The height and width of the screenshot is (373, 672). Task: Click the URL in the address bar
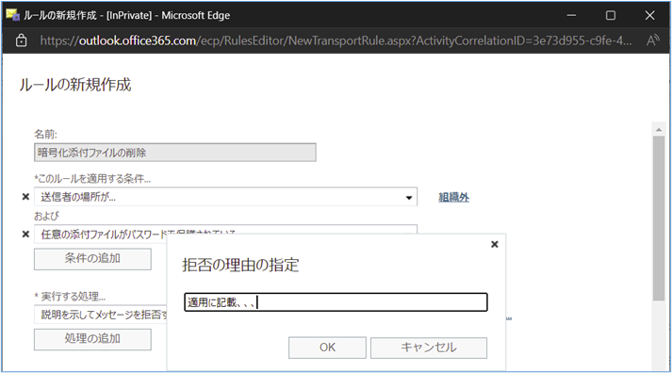[336, 41]
